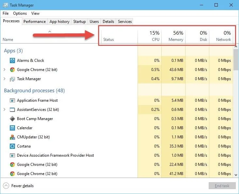239x194 pixels.
Task: Click the Calendar process icon
Action: click(x=12, y=128)
